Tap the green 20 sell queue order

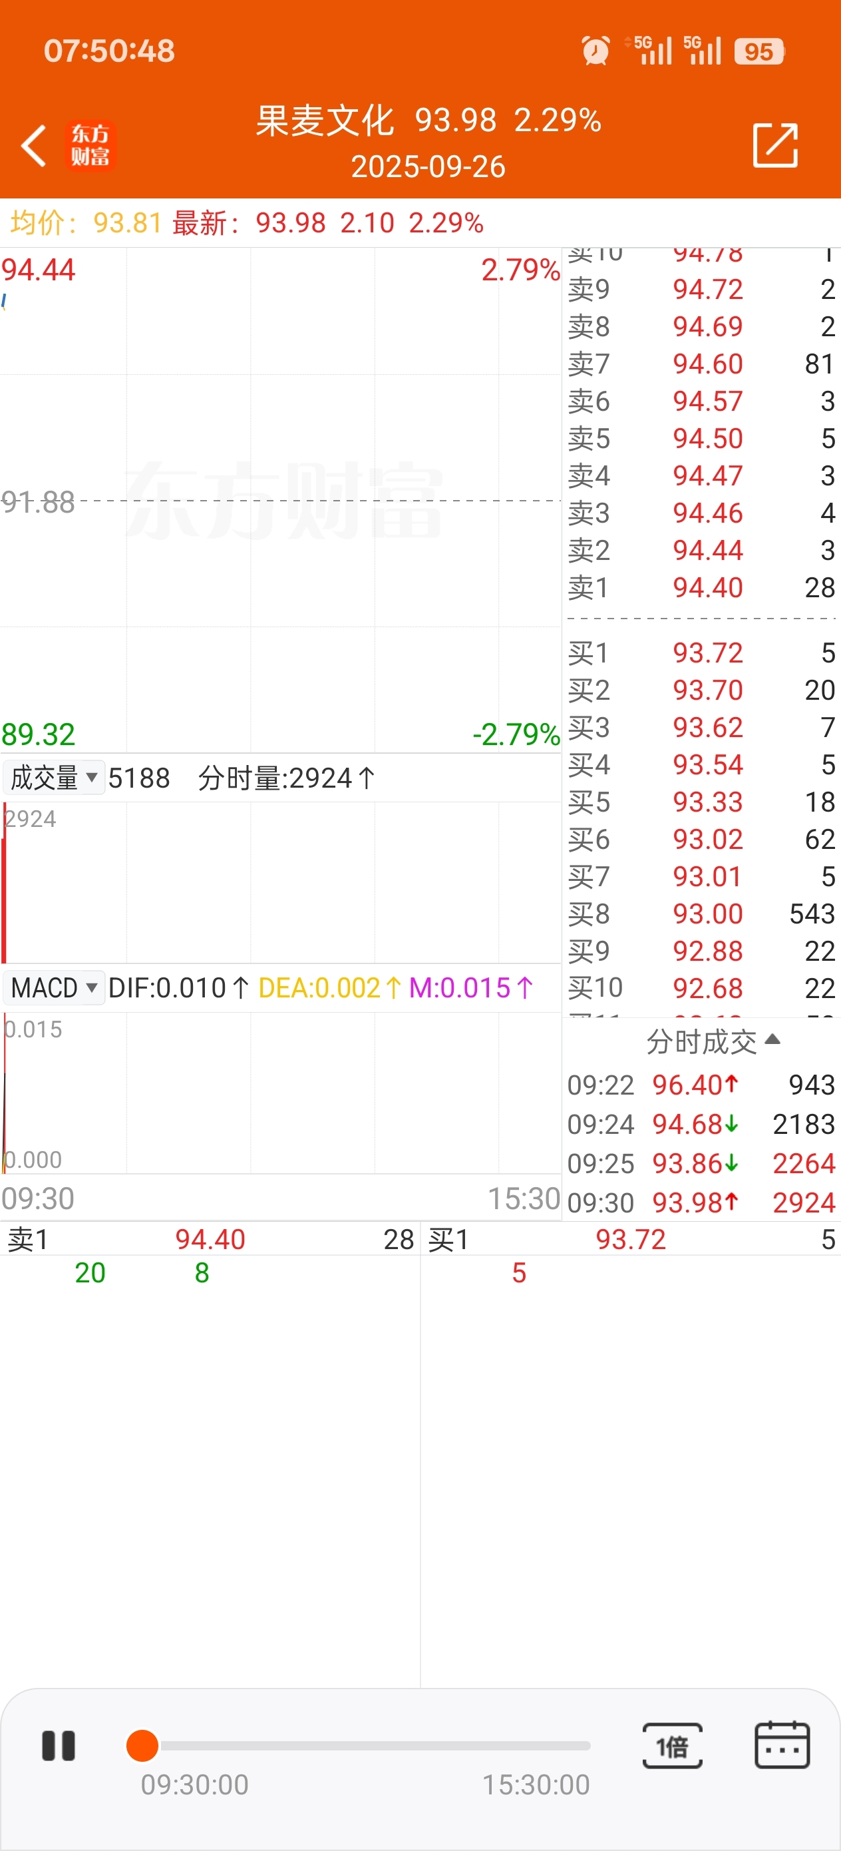tap(90, 1272)
